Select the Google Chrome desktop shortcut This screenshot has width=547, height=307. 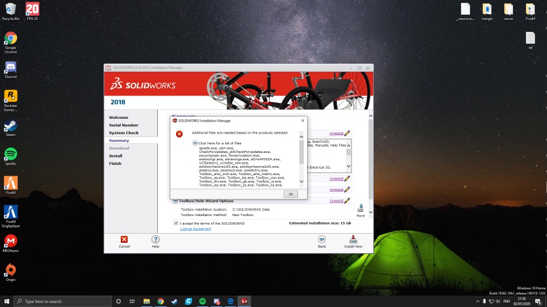tap(10, 43)
